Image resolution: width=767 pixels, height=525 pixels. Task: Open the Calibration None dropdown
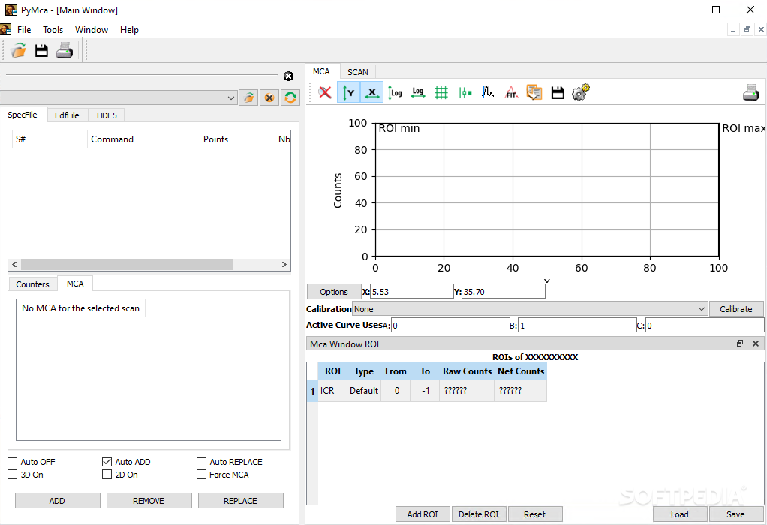(531, 309)
